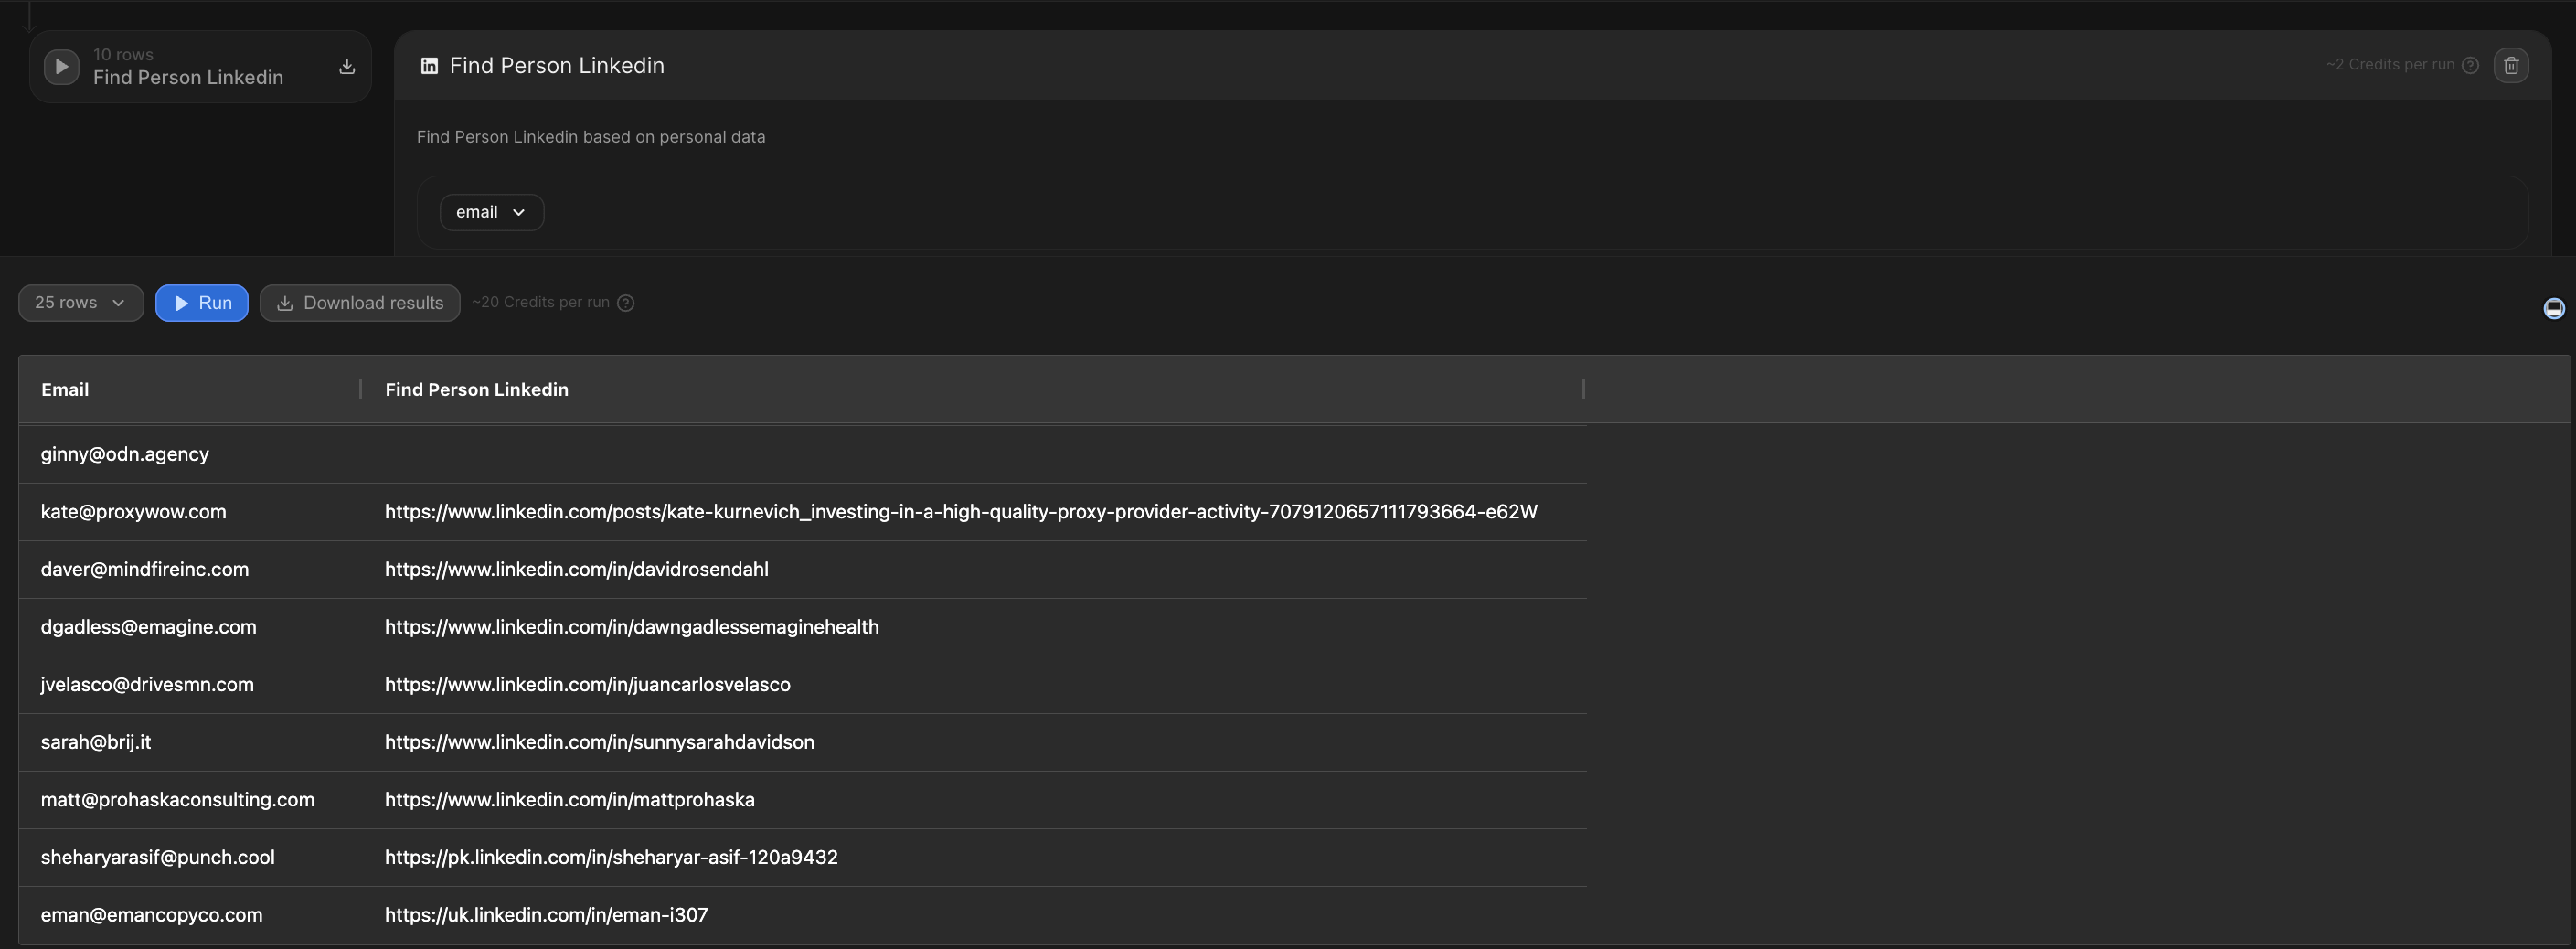Click the sheharyar-asif-120a9432 LinkedIn URL
This screenshot has height=949, width=2576.
(x=611, y=857)
